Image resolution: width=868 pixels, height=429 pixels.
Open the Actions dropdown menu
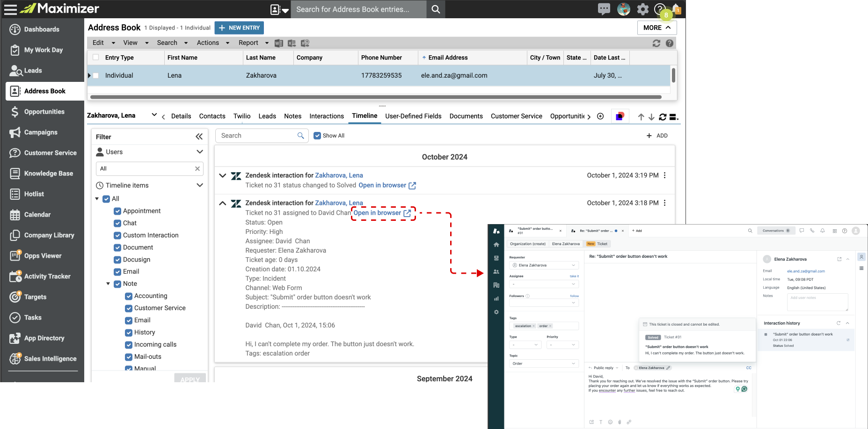point(213,43)
